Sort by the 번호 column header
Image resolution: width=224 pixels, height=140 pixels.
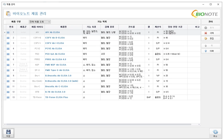pyautogui.click(x=11, y=27)
